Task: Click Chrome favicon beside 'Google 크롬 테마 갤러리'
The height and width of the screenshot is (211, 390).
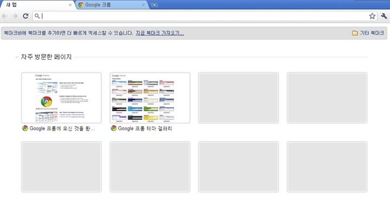Action: click(x=114, y=128)
